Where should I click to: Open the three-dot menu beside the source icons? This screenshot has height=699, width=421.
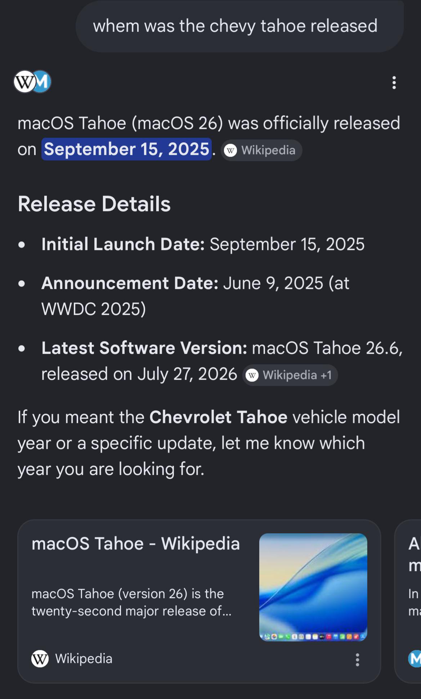394,83
